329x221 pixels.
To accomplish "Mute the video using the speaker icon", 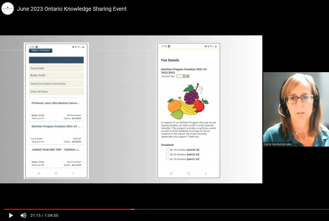I will click(x=23, y=215).
